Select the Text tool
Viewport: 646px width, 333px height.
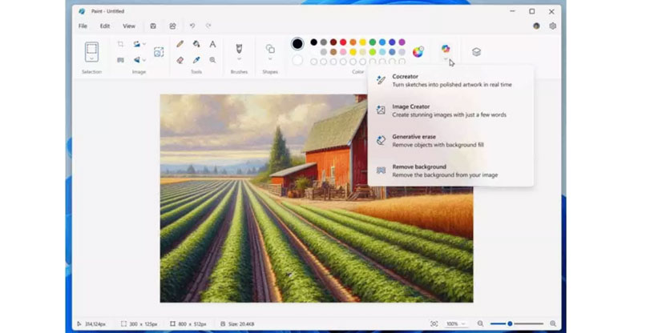coord(212,44)
